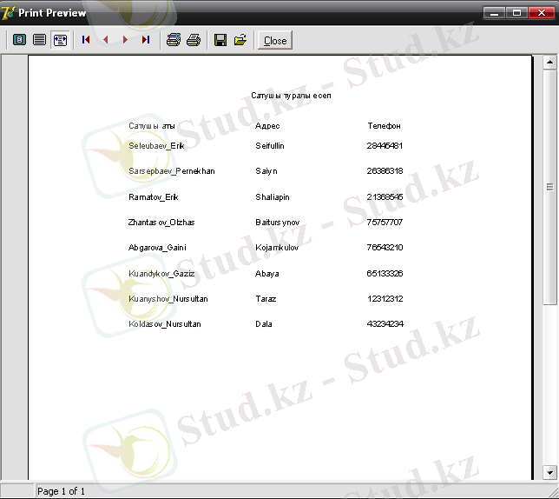Click the 'Сатушы аты' column header

[152, 126]
